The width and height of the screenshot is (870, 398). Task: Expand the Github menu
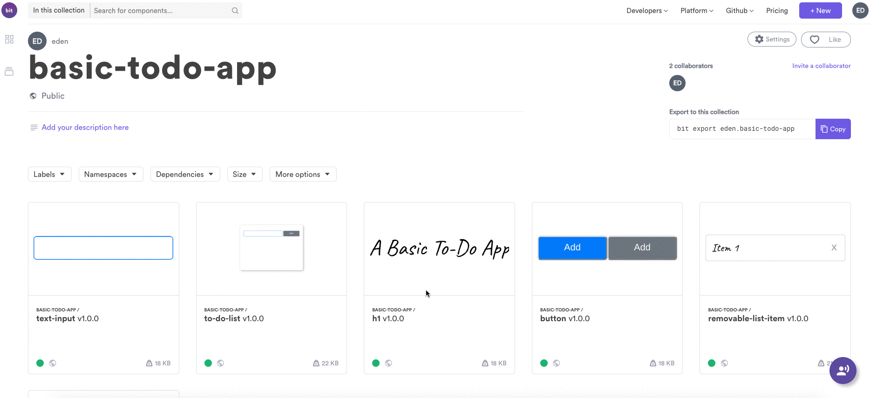tap(740, 11)
